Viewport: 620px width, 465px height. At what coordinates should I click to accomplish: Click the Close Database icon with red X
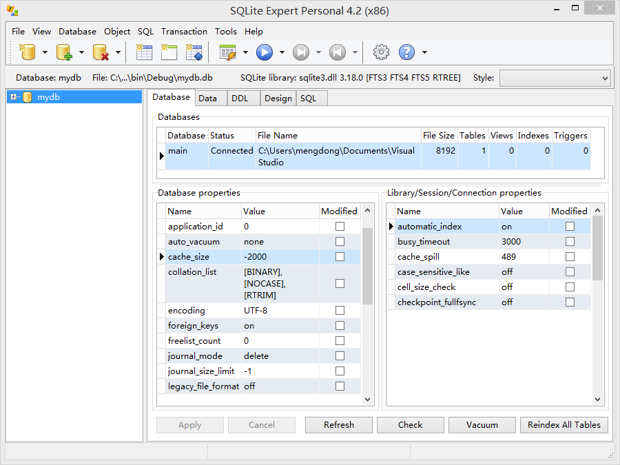point(101,52)
